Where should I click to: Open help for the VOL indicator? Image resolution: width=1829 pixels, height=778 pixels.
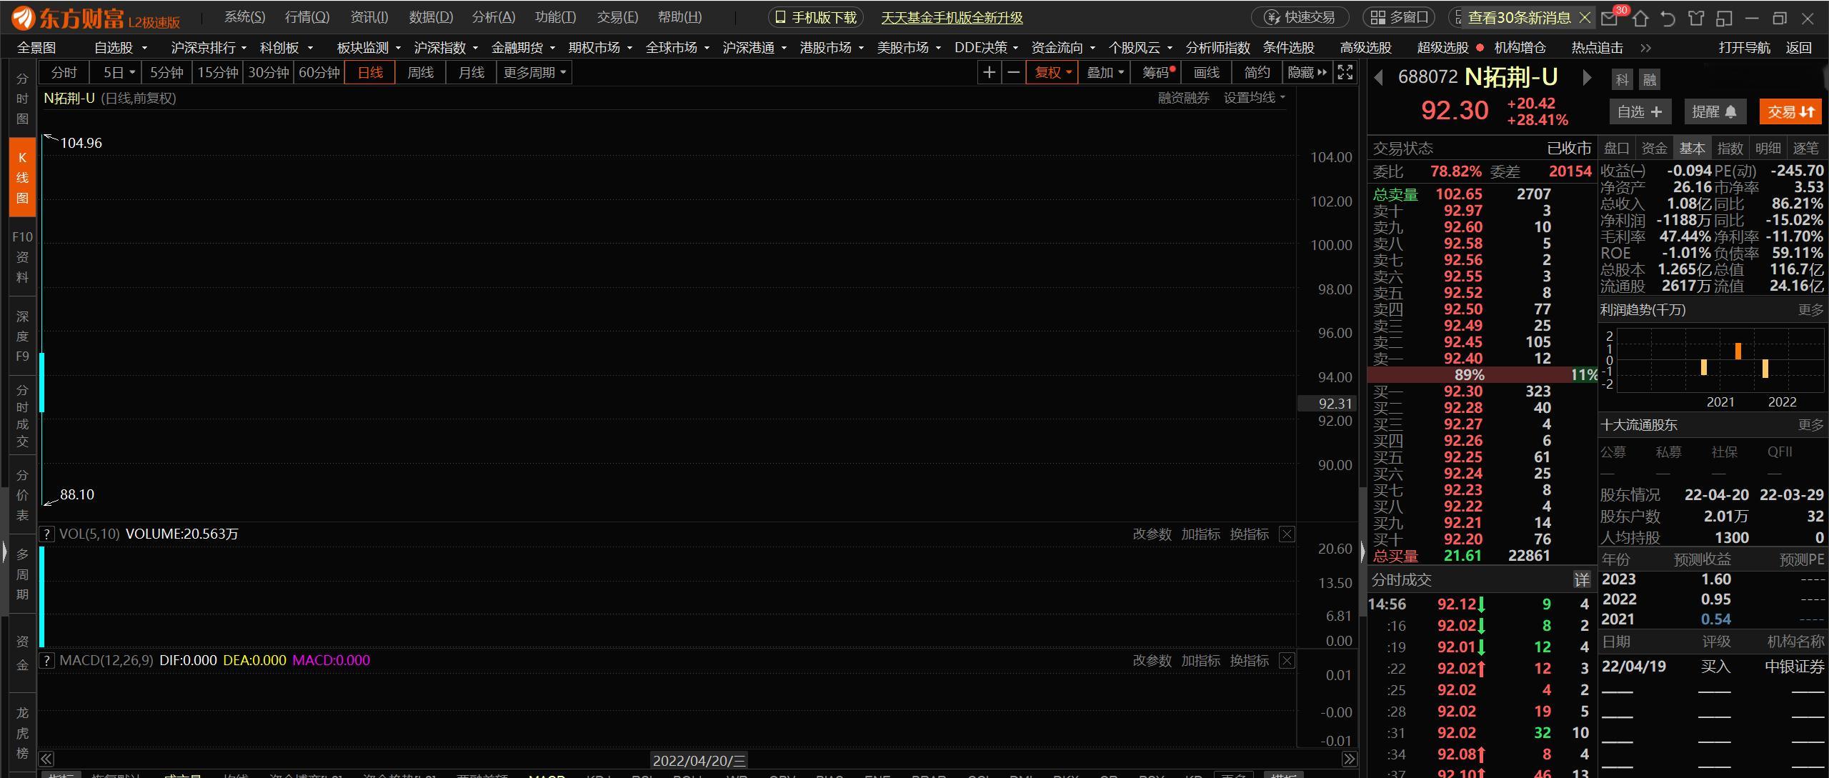(x=46, y=534)
